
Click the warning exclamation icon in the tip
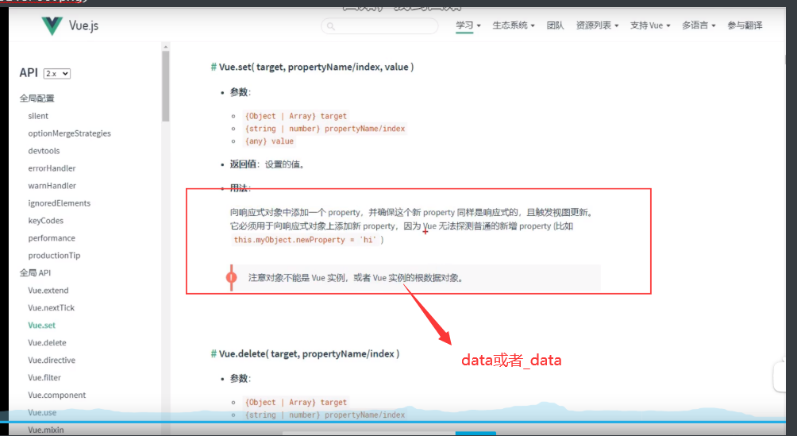click(x=231, y=277)
